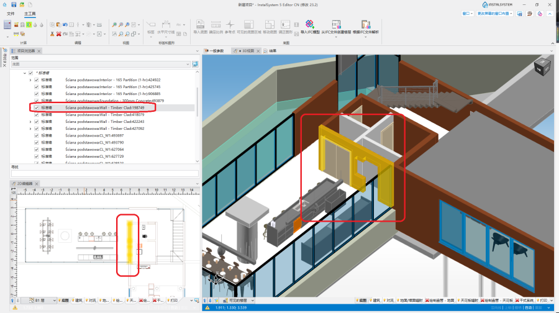Toggle the Wall Timber Clad 418079 checkbox

click(x=37, y=115)
